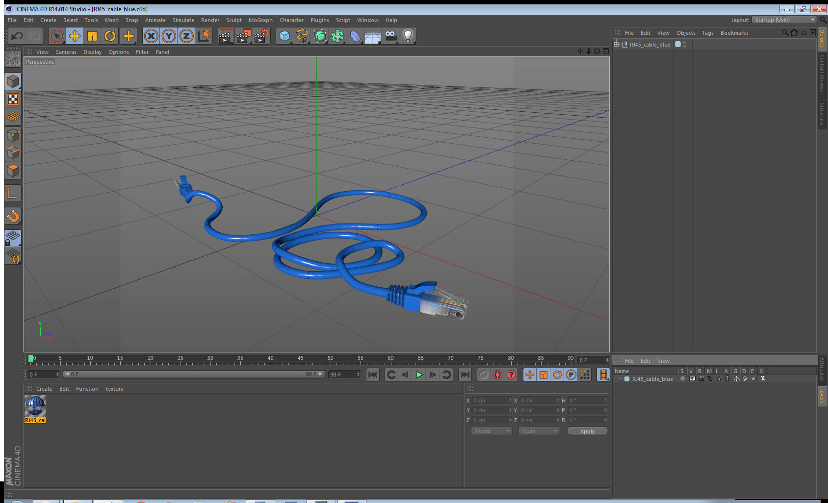The width and height of the screenshot is (828, 503).
Task: Activate the Rotate tool
Action: 110,36
